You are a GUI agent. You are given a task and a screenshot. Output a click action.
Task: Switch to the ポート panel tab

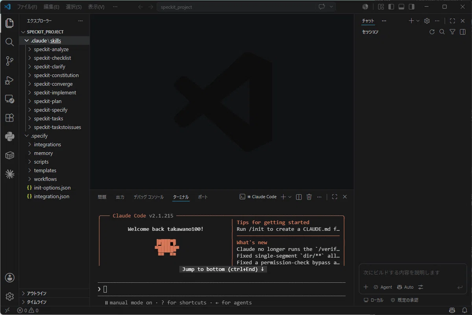coord(203,197)
